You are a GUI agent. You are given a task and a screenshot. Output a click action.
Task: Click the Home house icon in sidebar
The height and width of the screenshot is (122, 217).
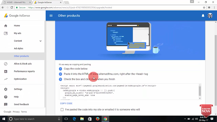(x=6, y=26)
